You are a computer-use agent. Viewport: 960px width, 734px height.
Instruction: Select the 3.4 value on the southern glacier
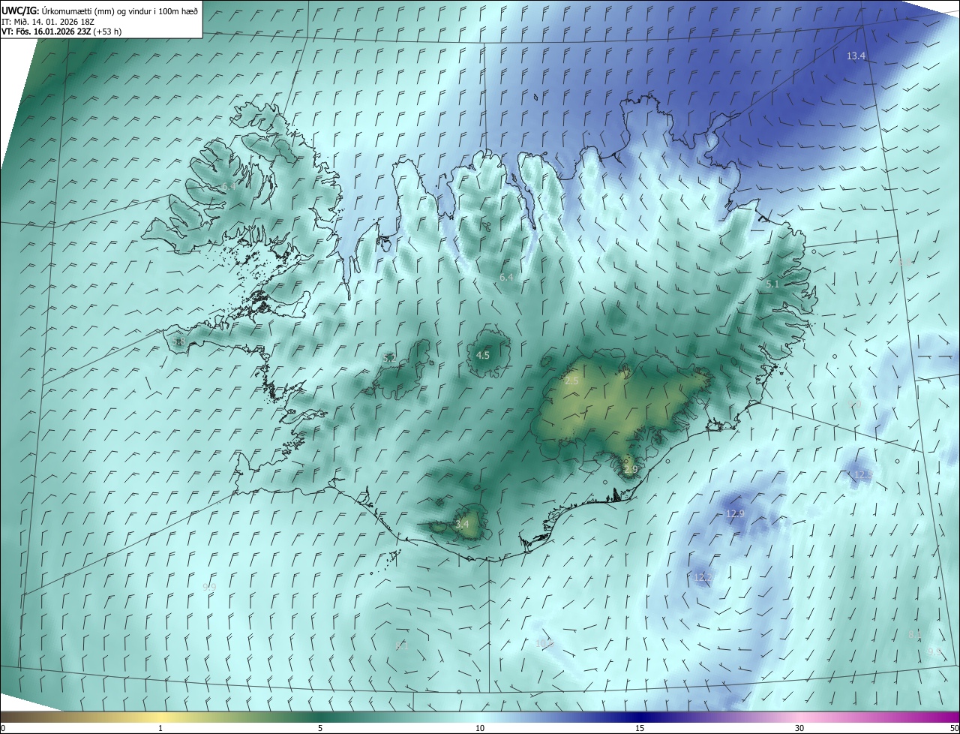tap(462, 525)
